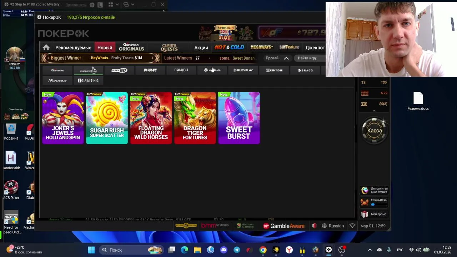Filter by GGVegas provider

tap(57, 70)
